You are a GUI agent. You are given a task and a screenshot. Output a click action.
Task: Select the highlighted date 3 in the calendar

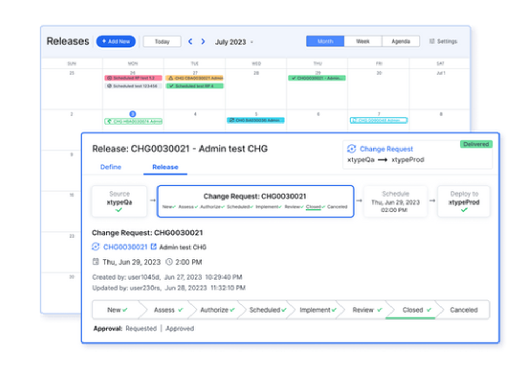pos(132,114)
